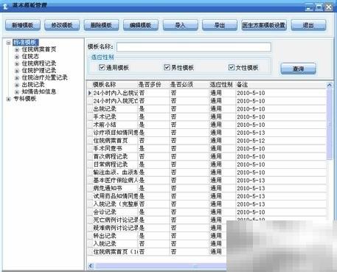Screen dimensions: 337x272
Task: Click the 删除模板 button
Action: (x=101, y=25)
